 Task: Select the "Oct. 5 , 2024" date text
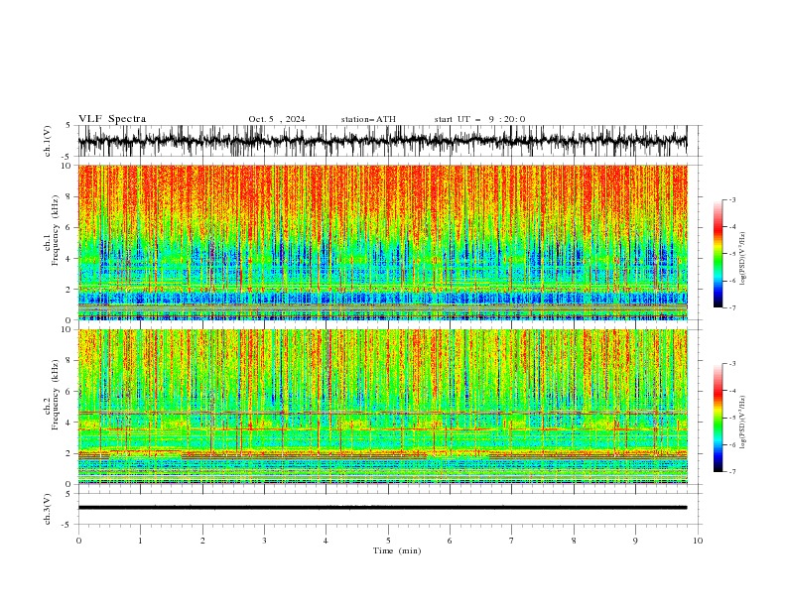tap(276, 119)
